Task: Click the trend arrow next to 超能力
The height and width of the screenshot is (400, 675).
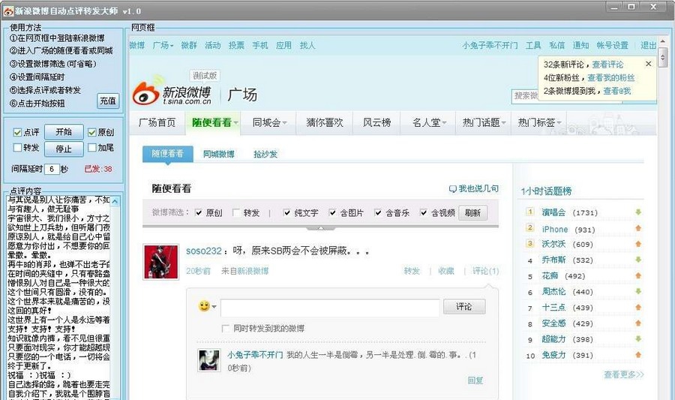Action: (x=638, y=339)
